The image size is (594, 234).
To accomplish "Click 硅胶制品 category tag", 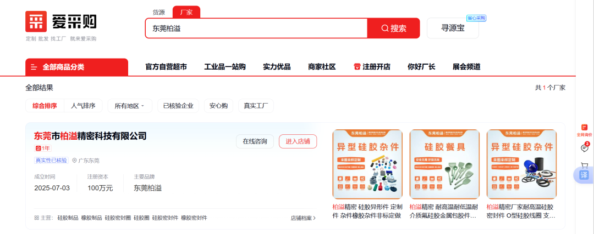I will (x=68, y=218).
